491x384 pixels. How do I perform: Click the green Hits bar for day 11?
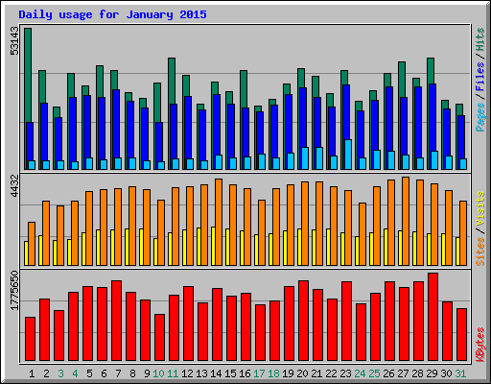coord(172,81)
